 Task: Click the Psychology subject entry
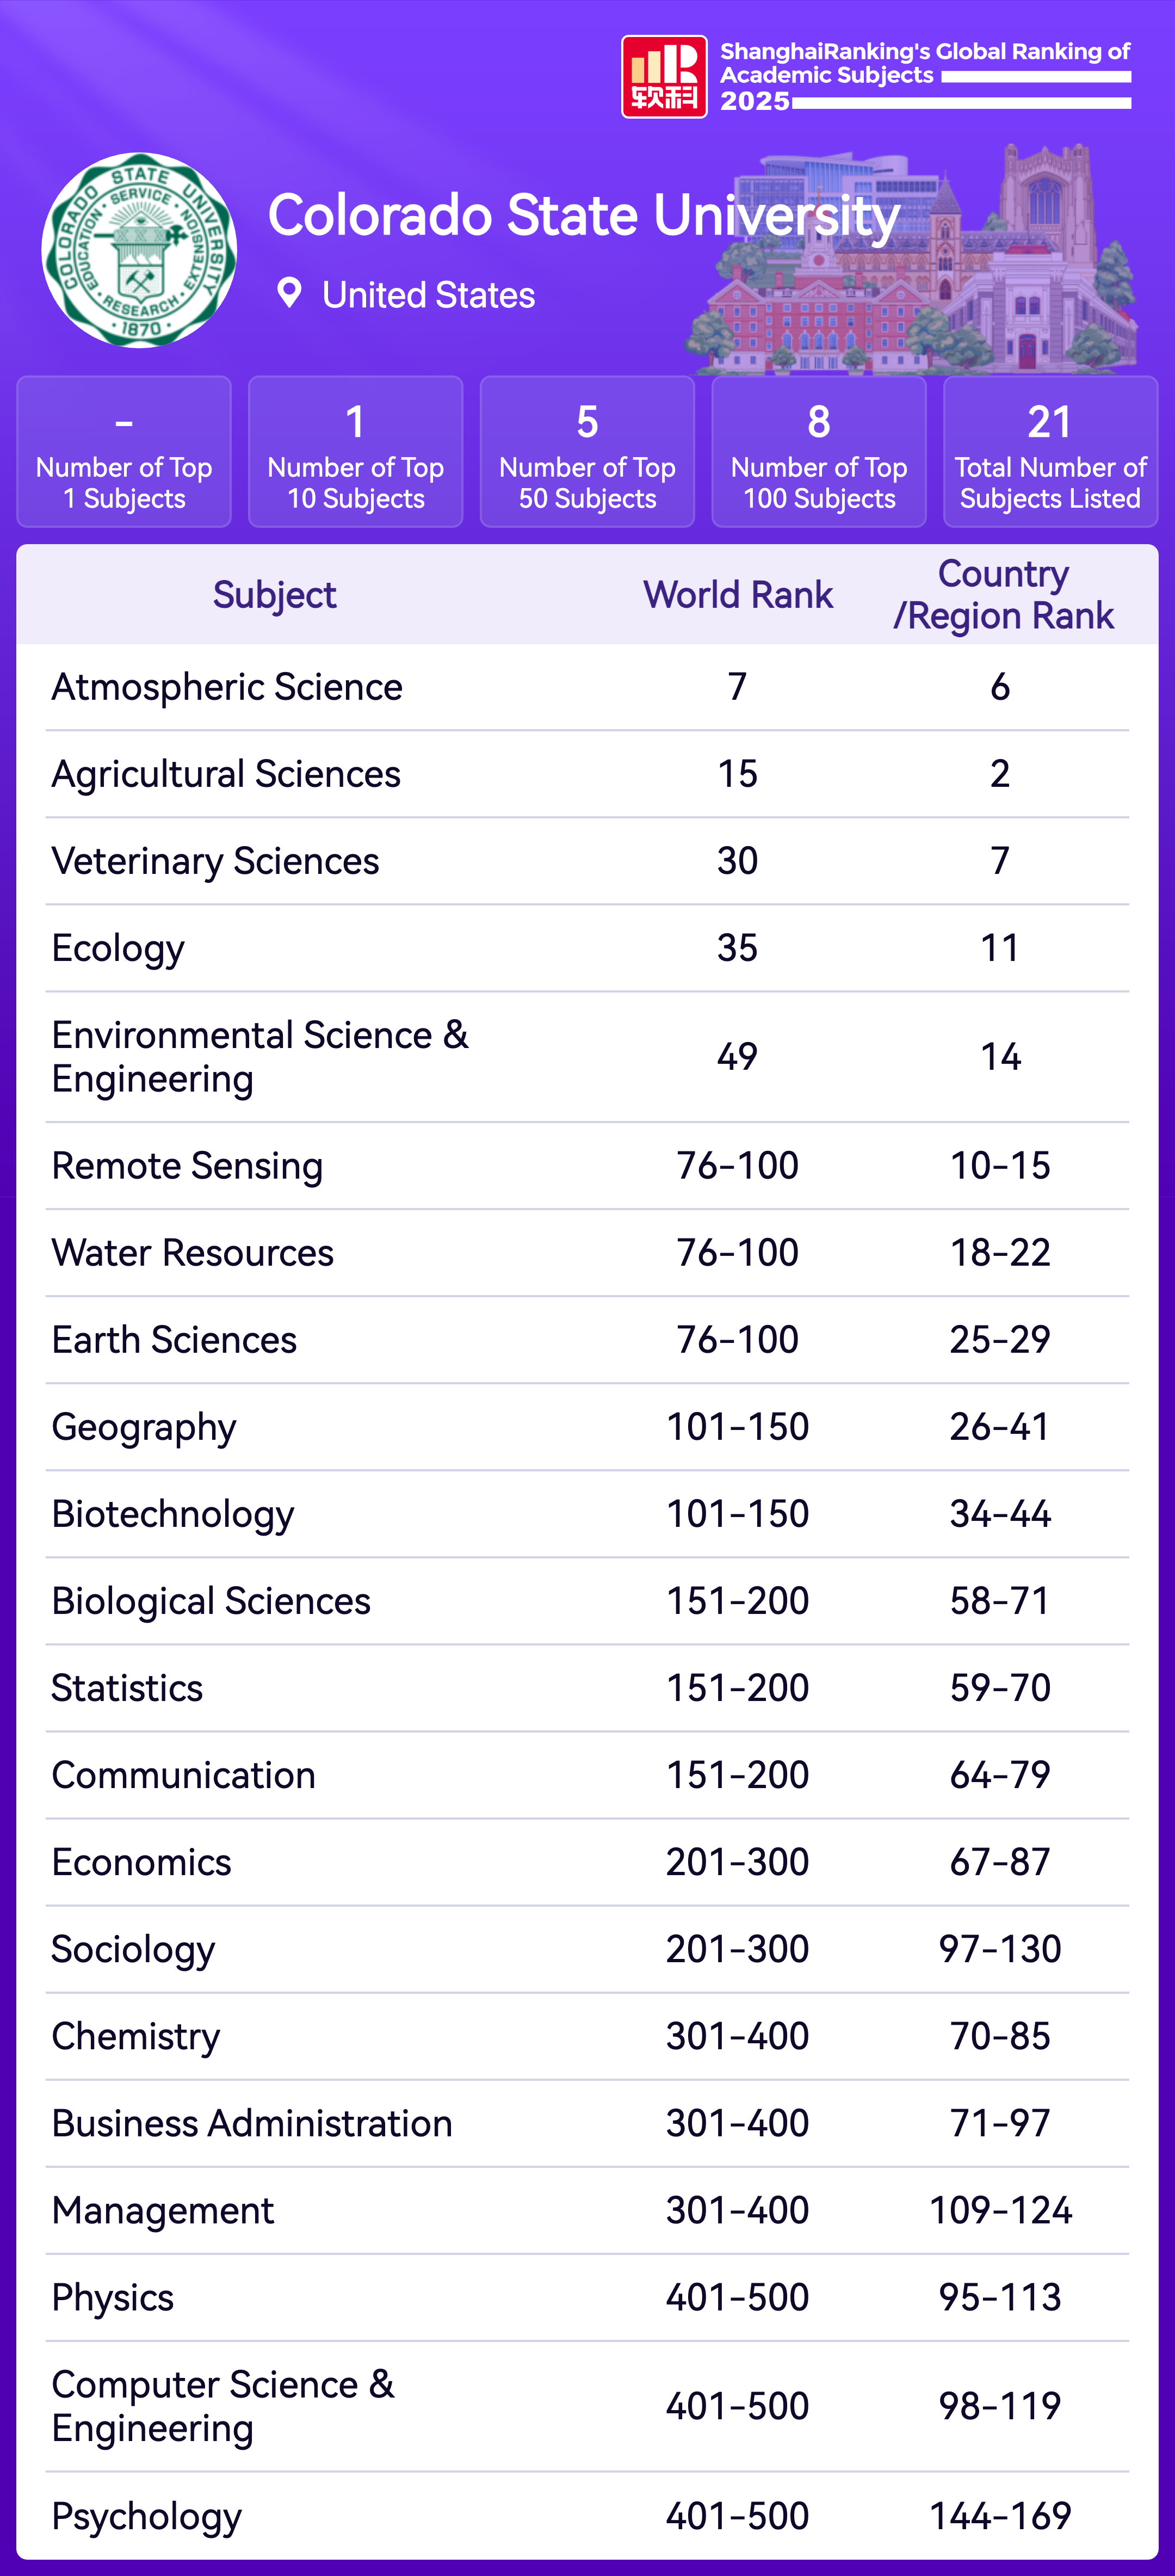coord(146,2516)
